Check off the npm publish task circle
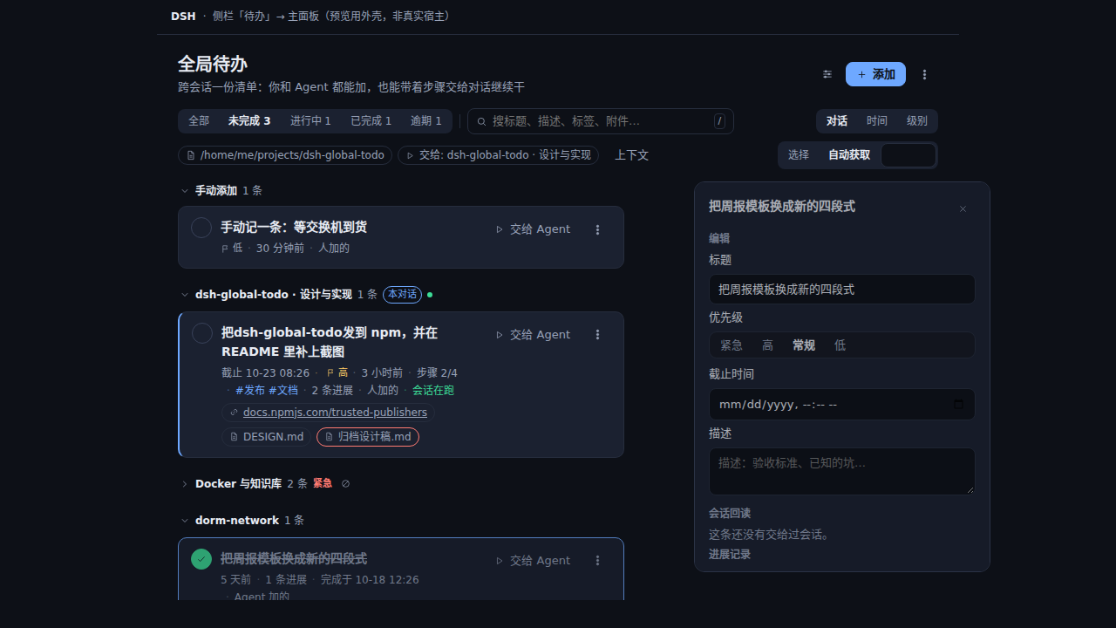Viewport: 1116px width, 628px height. click(x=202, y=333)
